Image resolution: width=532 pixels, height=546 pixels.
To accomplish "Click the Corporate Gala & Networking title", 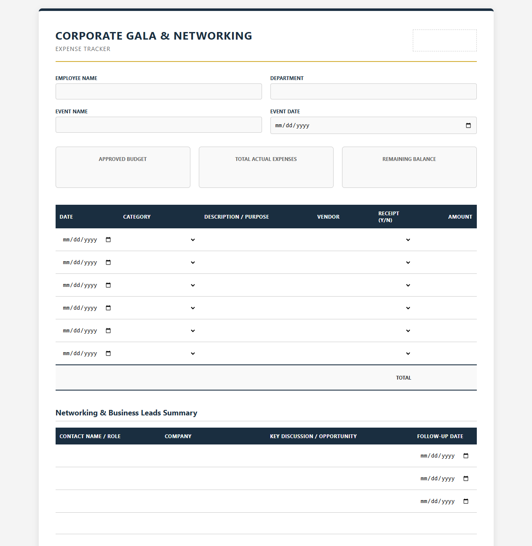I will click(154, 36).
